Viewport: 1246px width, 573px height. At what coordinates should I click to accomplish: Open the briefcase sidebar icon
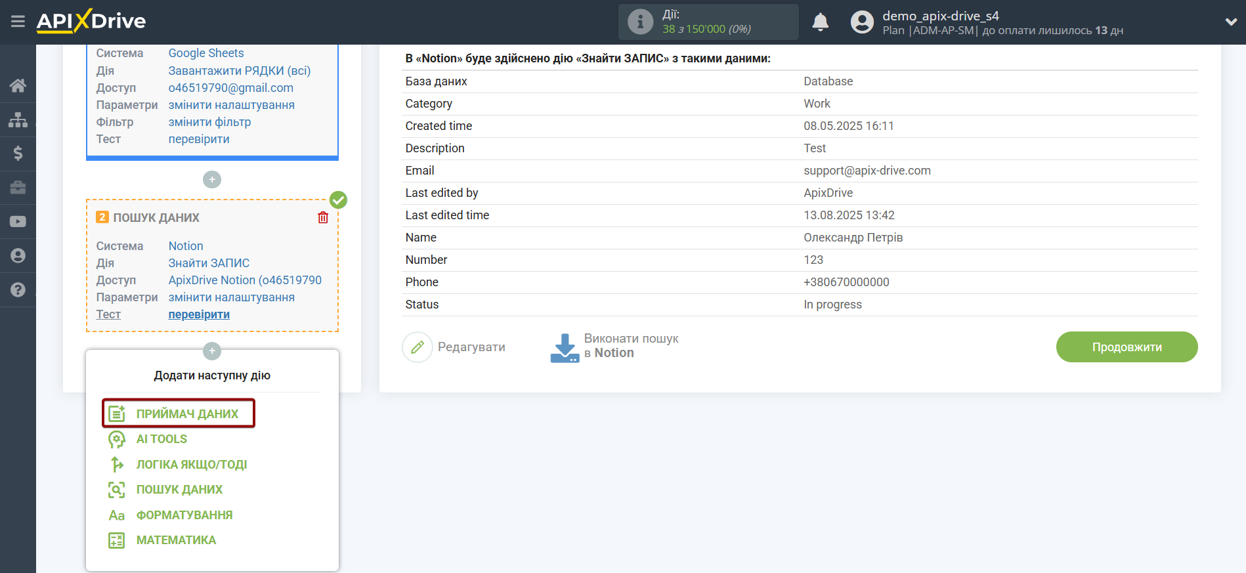pyautogui.click(x=18, y=188)
